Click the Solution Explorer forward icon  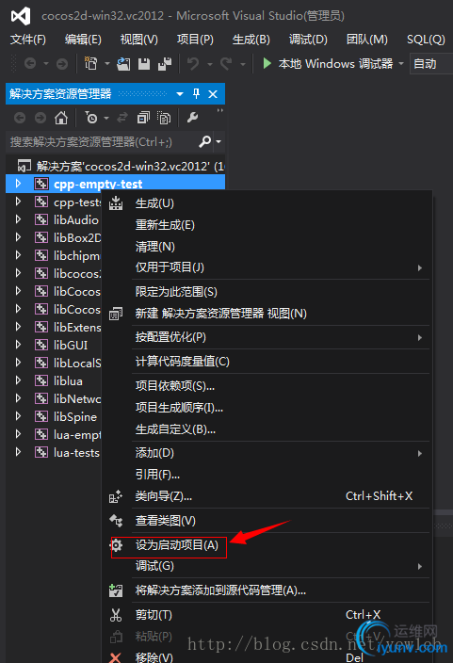pyautogui.click(x=40, y=118)
